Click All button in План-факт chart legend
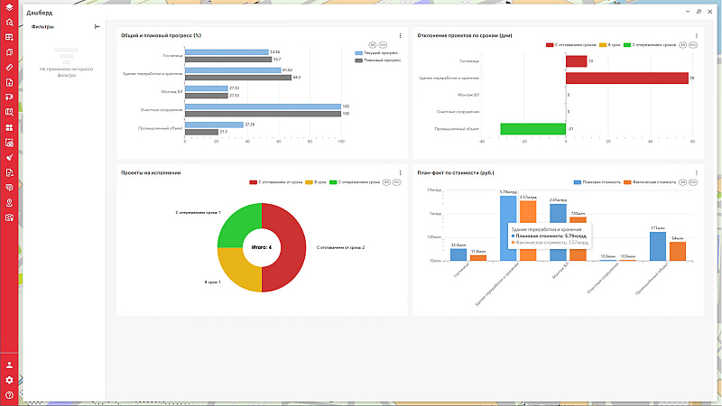Viewport: 722px width, 406px height. point(682,181)
